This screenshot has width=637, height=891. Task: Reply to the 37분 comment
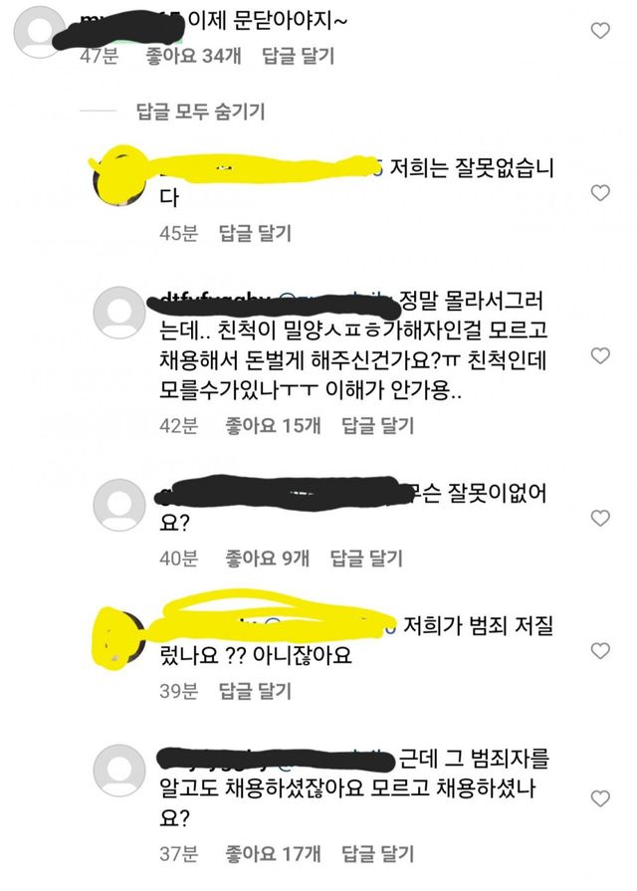coord(377,853)
